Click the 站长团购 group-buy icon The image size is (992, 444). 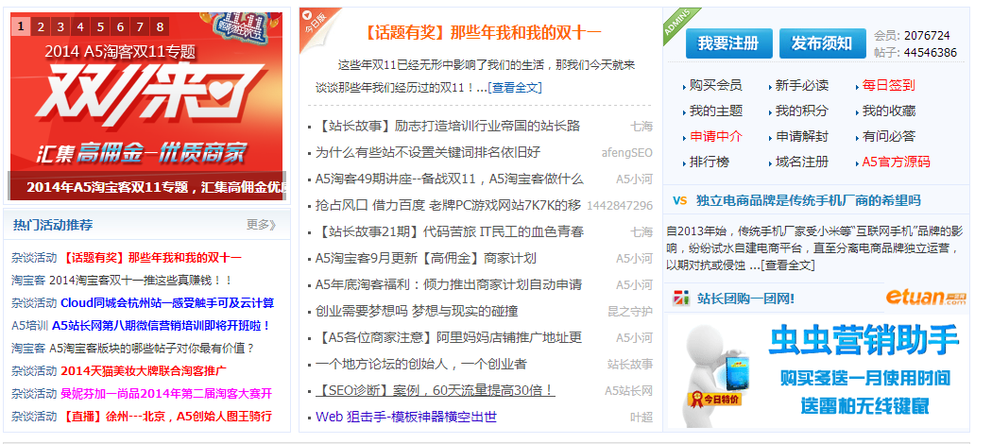[681, 298]
